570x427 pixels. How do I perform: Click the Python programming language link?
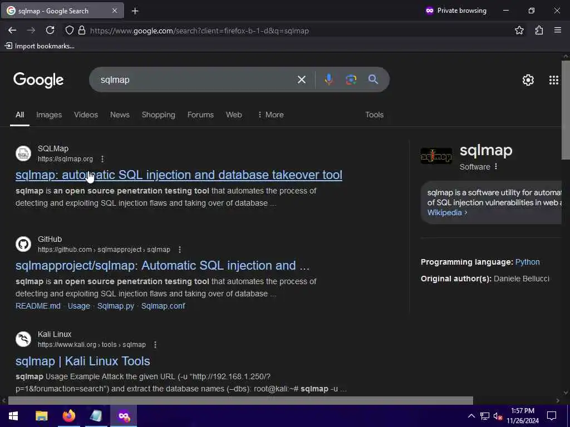point(528,262)
